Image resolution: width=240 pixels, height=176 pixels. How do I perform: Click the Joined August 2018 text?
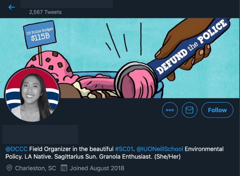coord(97,168)
